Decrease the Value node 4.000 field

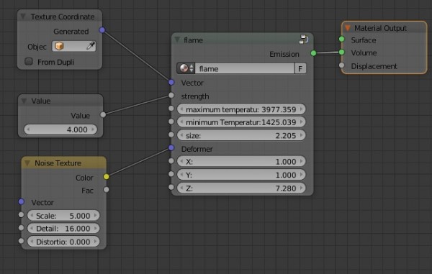(28, 129)
